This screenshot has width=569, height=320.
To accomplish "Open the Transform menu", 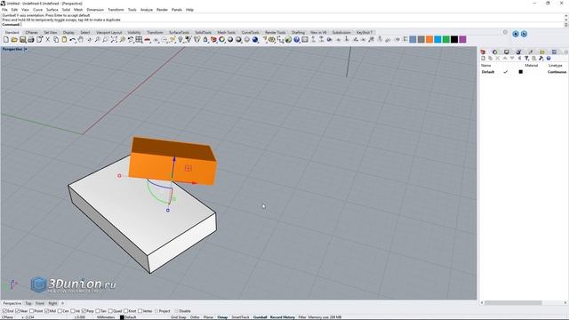I will pos(116,10).
